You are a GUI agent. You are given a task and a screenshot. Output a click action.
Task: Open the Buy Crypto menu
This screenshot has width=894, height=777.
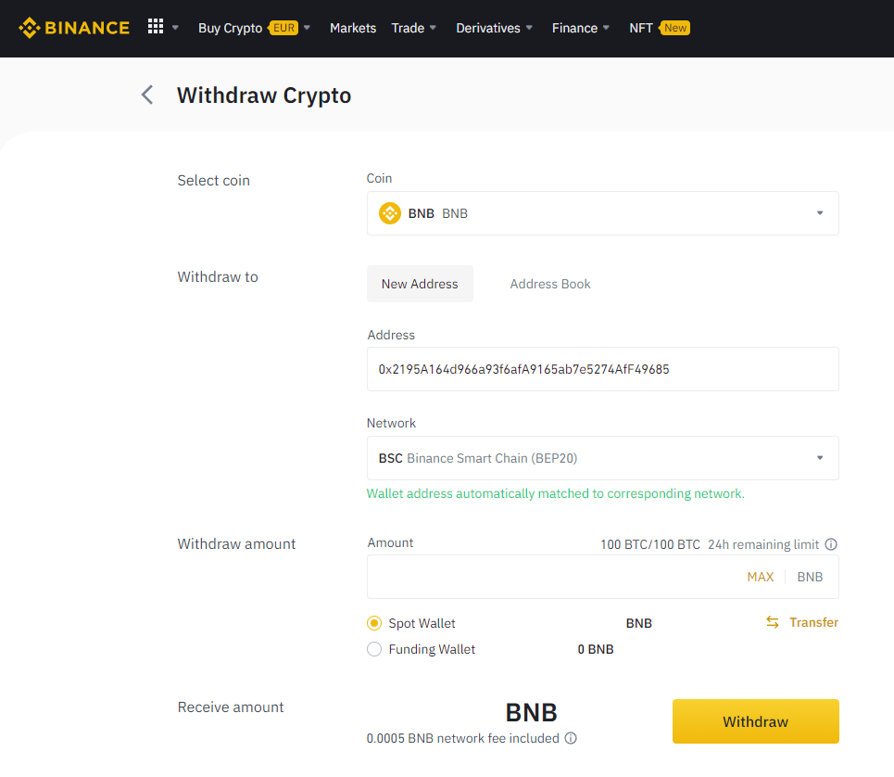[x=231, y=28]
